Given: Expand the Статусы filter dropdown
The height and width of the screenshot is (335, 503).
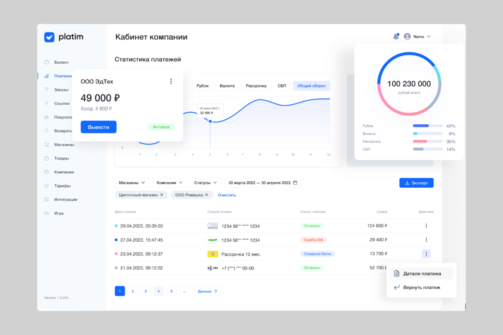Looking at the screenshot, I should tap(205, 183).
